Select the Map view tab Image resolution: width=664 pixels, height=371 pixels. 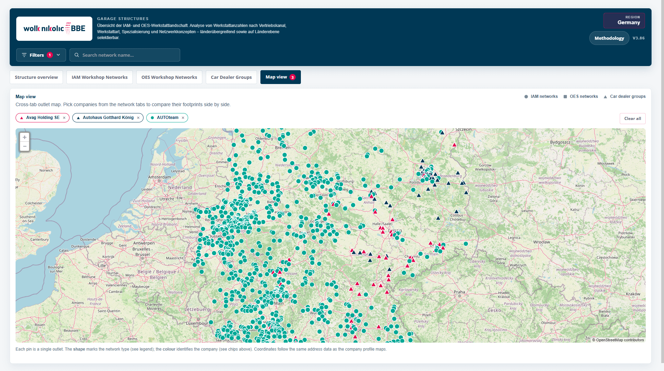[x=280, y=77]
